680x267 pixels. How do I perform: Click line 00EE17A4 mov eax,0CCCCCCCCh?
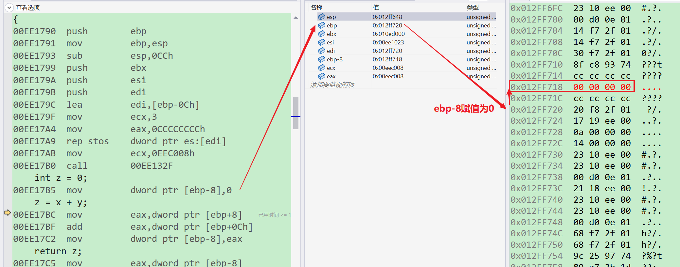click(x=109, y=129)
